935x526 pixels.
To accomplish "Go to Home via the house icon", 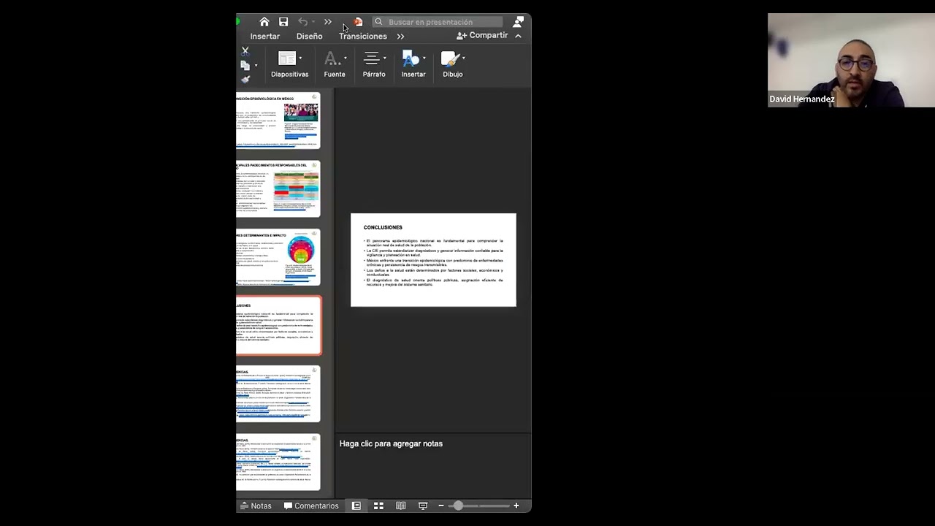I will coord(264,22).
